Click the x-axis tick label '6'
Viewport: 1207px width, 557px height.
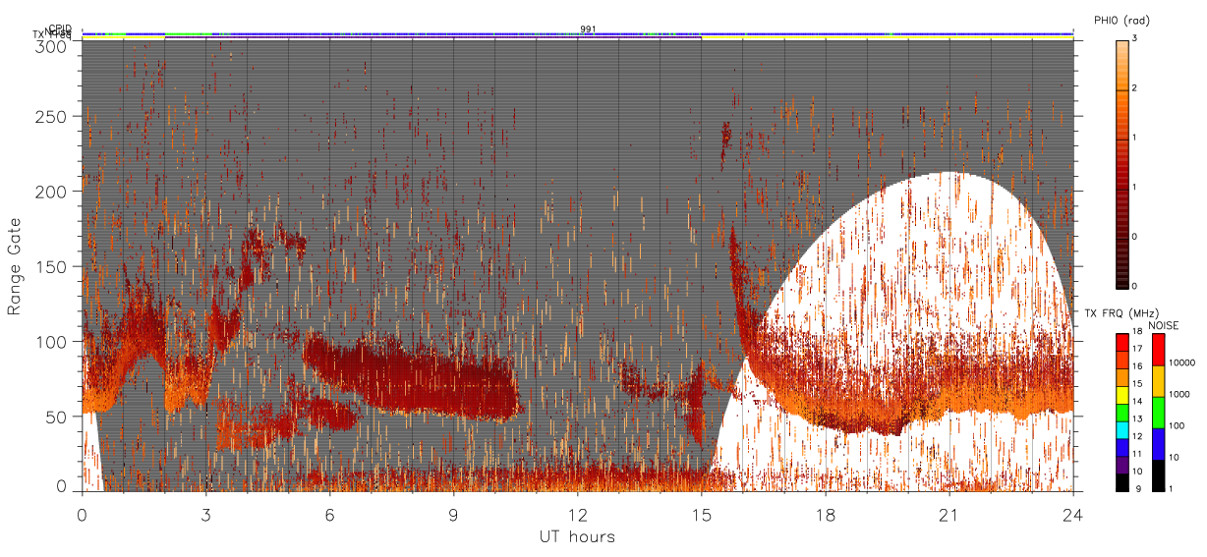click(x=329, y=515)
